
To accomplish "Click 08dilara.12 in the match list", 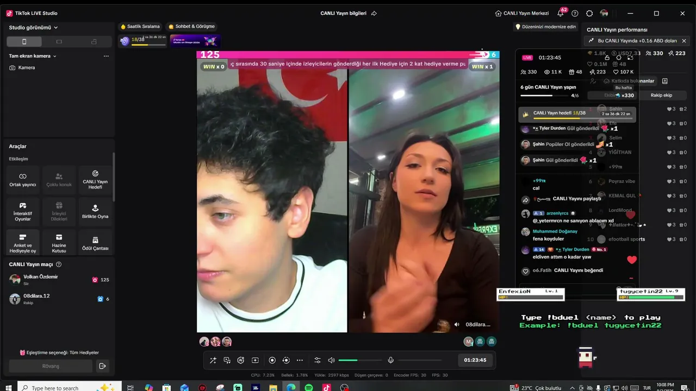I will point(59,299).
